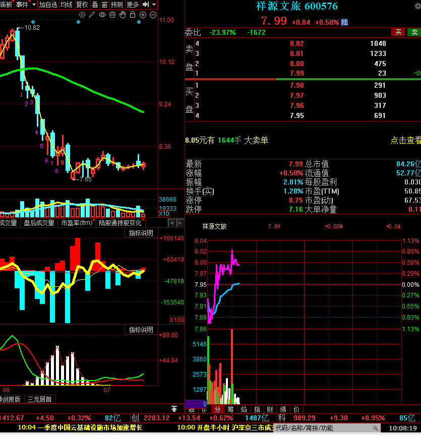Screen dimensions: 421x436
Task: Select the 财 finance tab
Action: [270, 409]
